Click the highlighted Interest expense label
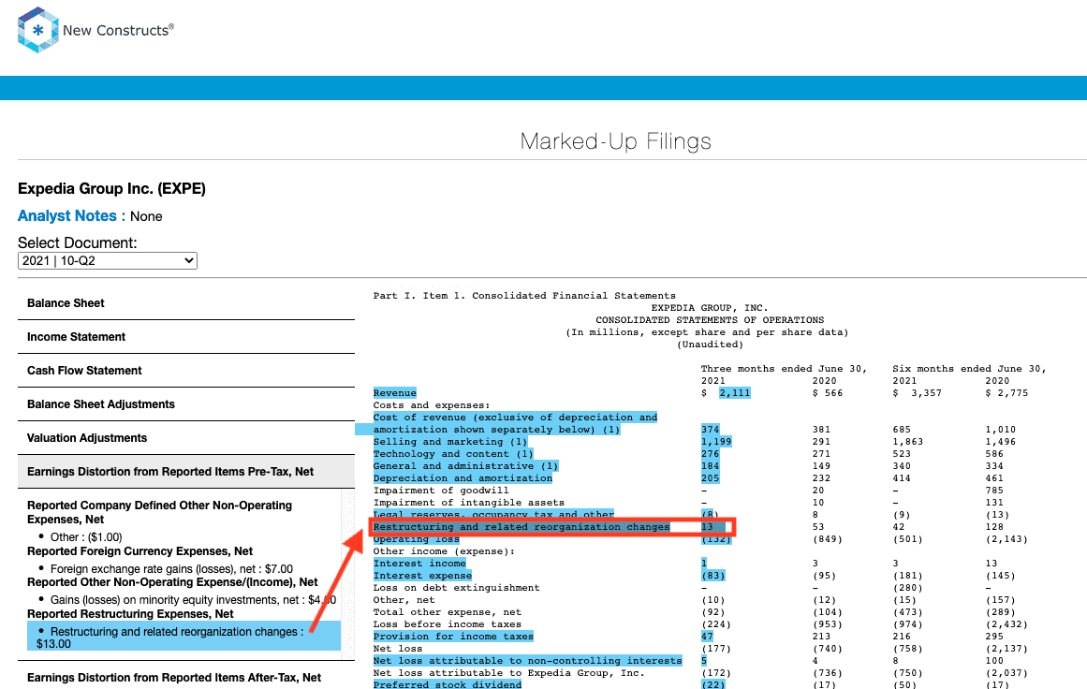1087x689 pixels. (422, 576)
